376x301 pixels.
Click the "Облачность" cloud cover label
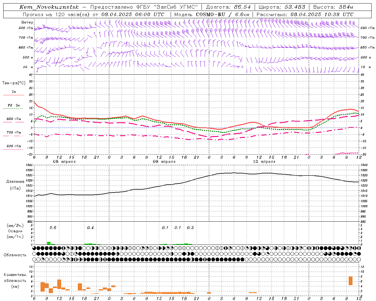pyautogui.click(x=15, y=255)
